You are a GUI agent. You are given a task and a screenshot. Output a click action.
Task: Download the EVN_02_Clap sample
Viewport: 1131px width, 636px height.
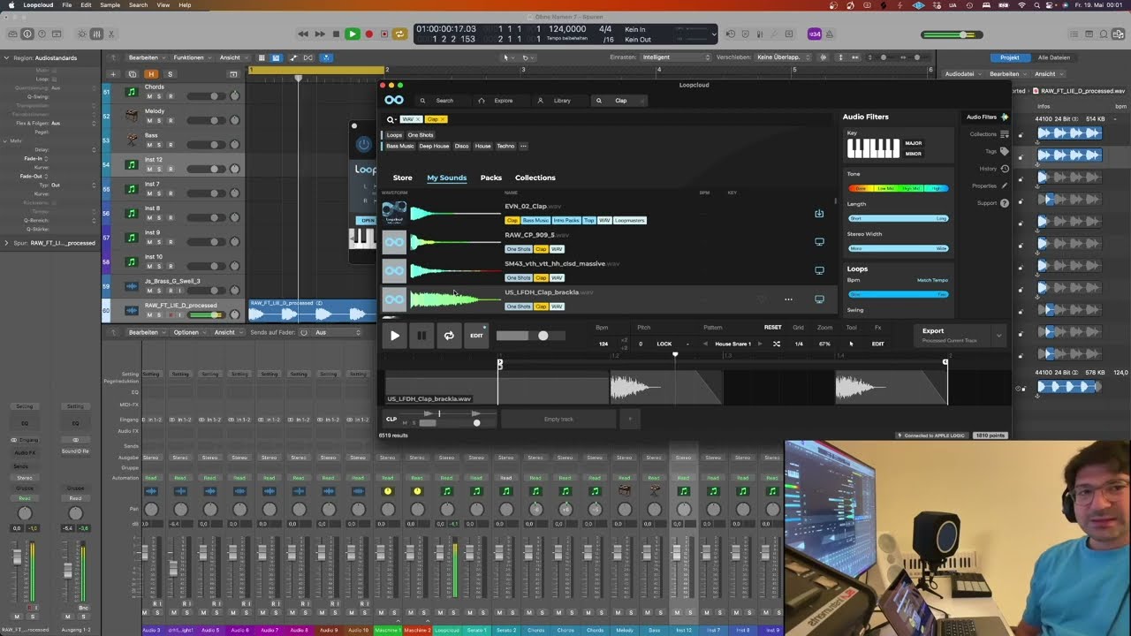coord(819,214)
